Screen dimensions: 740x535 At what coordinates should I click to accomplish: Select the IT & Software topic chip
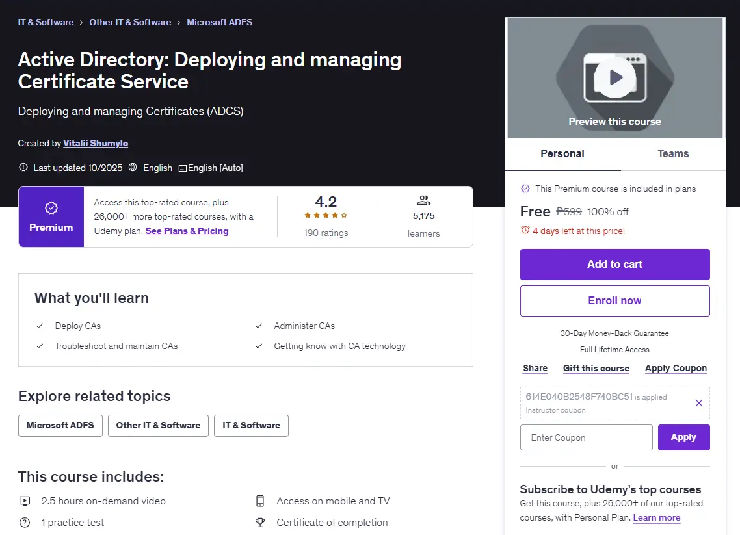(x=251, y=426)
